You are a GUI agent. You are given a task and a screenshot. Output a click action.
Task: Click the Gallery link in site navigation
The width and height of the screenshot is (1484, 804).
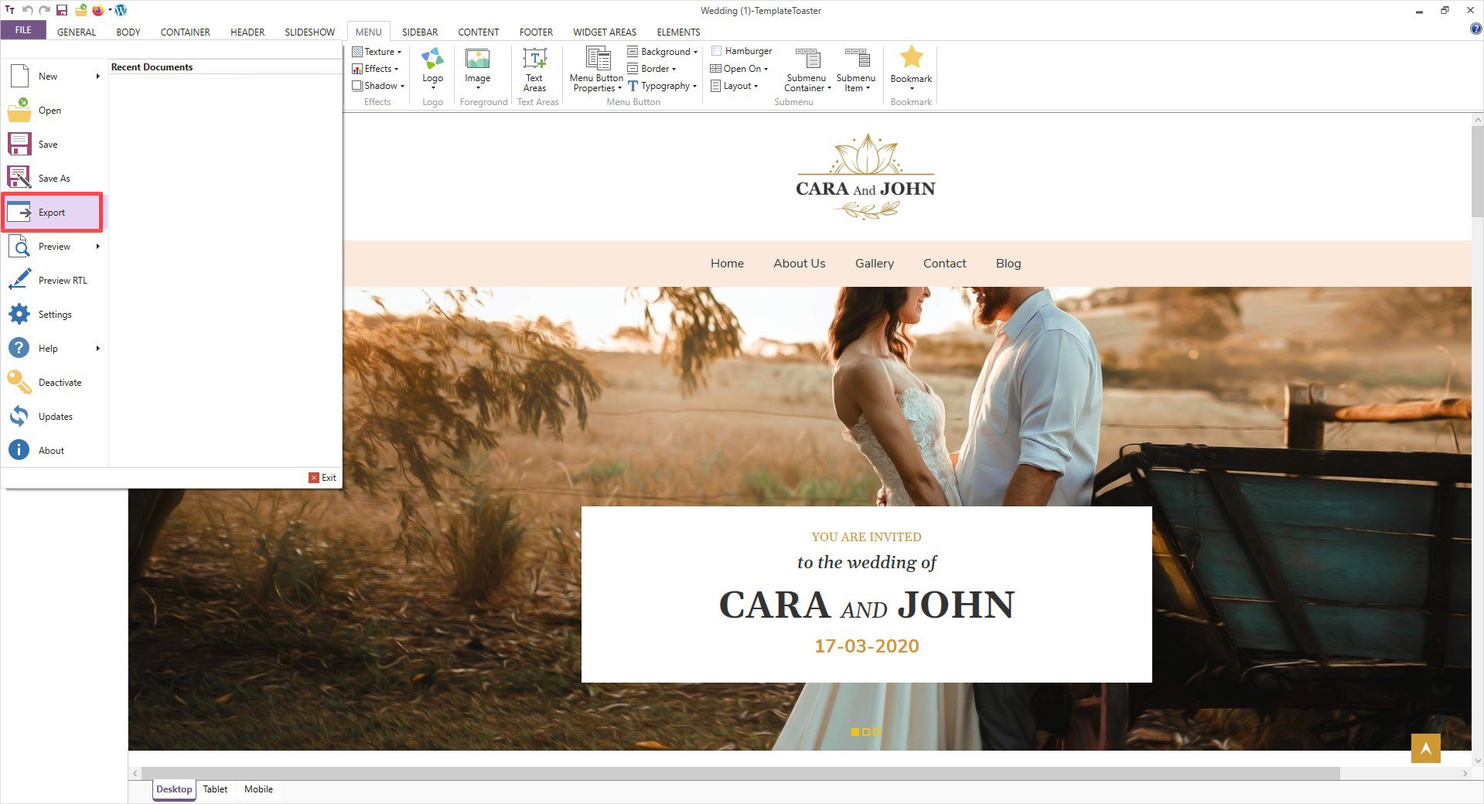coord(874,264)
